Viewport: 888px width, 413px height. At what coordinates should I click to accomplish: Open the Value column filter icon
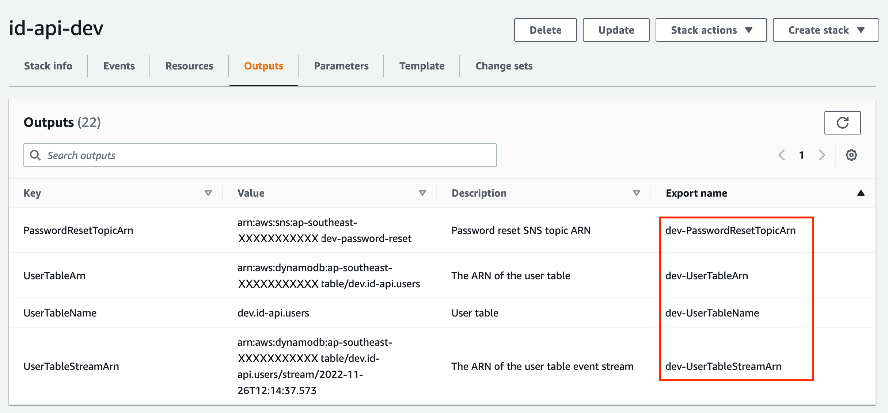422,193
